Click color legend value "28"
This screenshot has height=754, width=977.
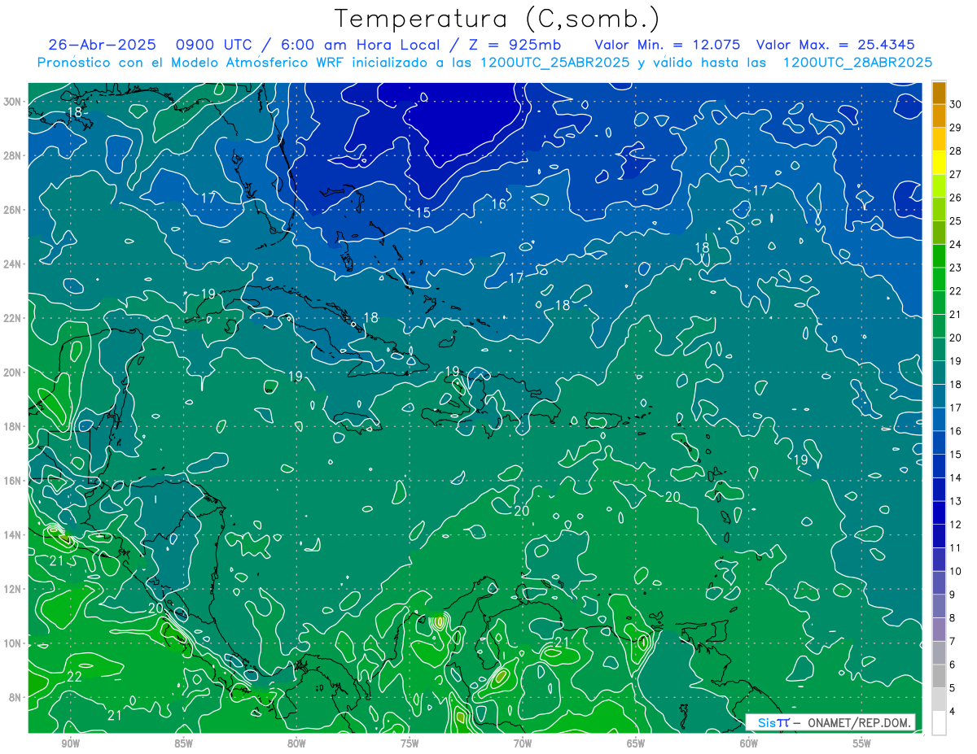(x=956, y=151)
